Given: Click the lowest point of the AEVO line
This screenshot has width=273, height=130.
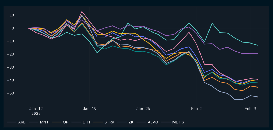Looking at the screenshot, I should click(x=235, y=100).
